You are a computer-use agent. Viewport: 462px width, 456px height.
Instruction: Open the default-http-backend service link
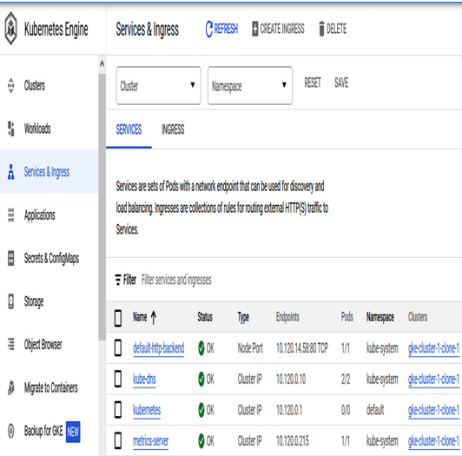[x=159, y=348]
